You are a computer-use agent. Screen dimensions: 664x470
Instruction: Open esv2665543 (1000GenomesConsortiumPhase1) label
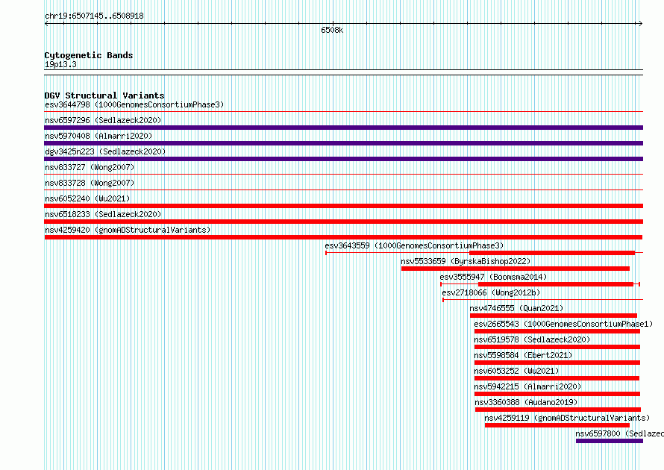click(x=563, y=324)
